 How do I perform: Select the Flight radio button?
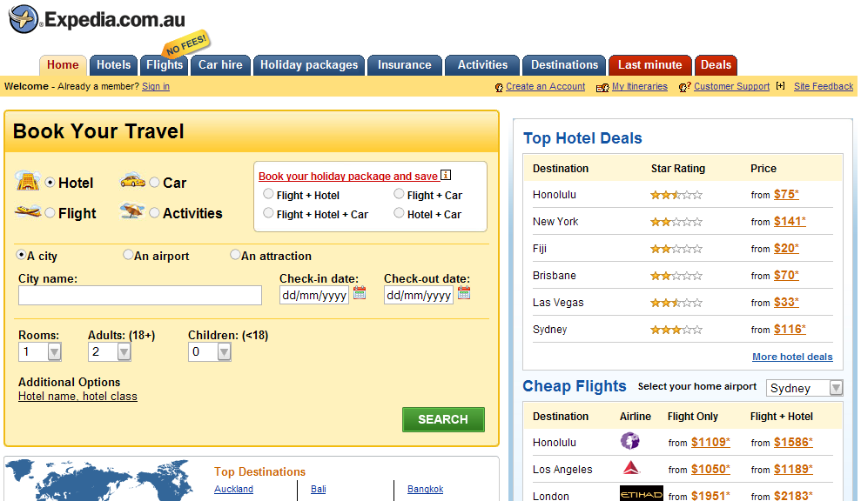point(50,213)
